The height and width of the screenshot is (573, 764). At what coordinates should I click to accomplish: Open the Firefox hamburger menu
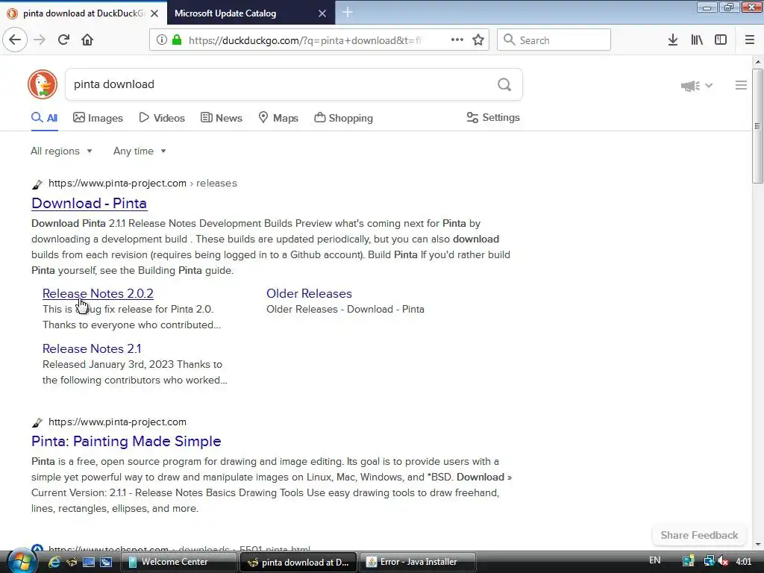pyautogui.click(x=749, y=40)
